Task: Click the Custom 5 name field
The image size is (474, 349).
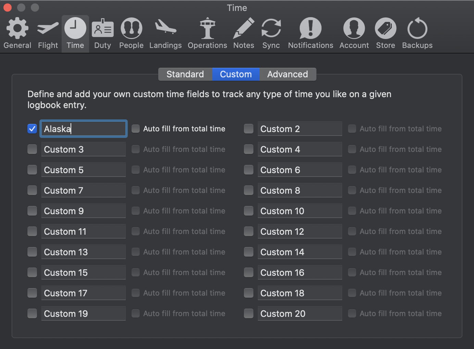Action: pyautogui.click(x=84, y=170)
